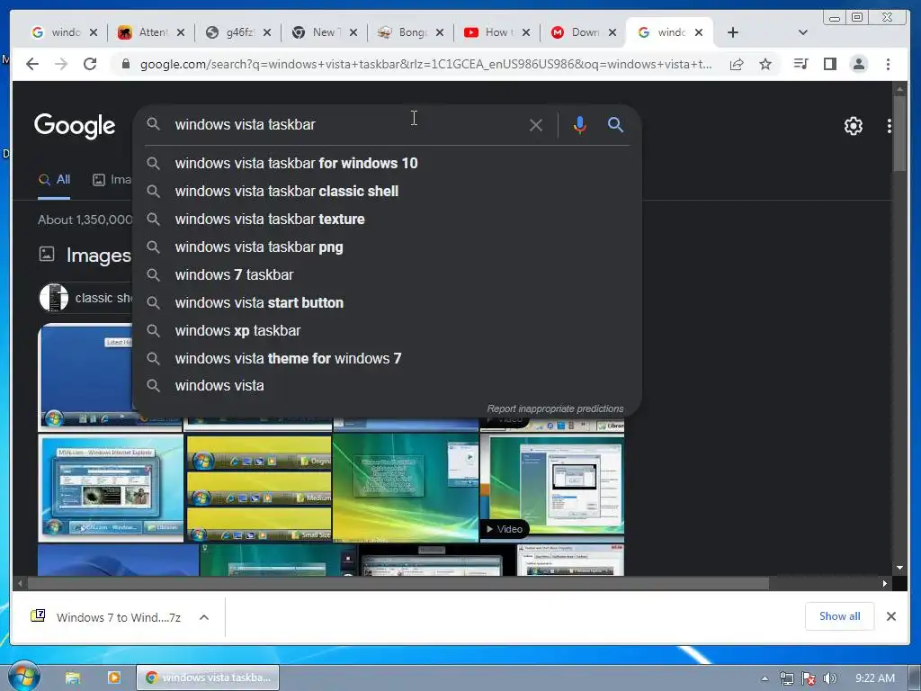This screenshot has width=921, height=691.
Task: Open the Windows Start orb
Action: [x=24, y=676]
